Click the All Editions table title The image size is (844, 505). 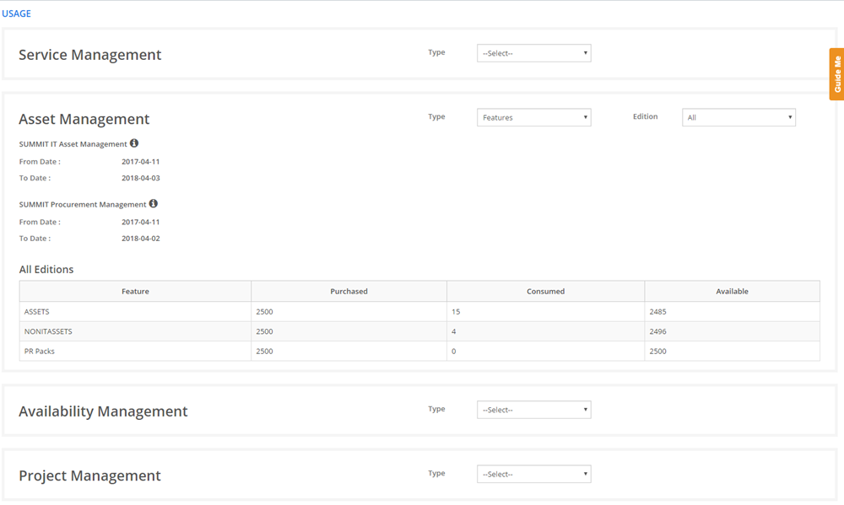tap(46, 270)
